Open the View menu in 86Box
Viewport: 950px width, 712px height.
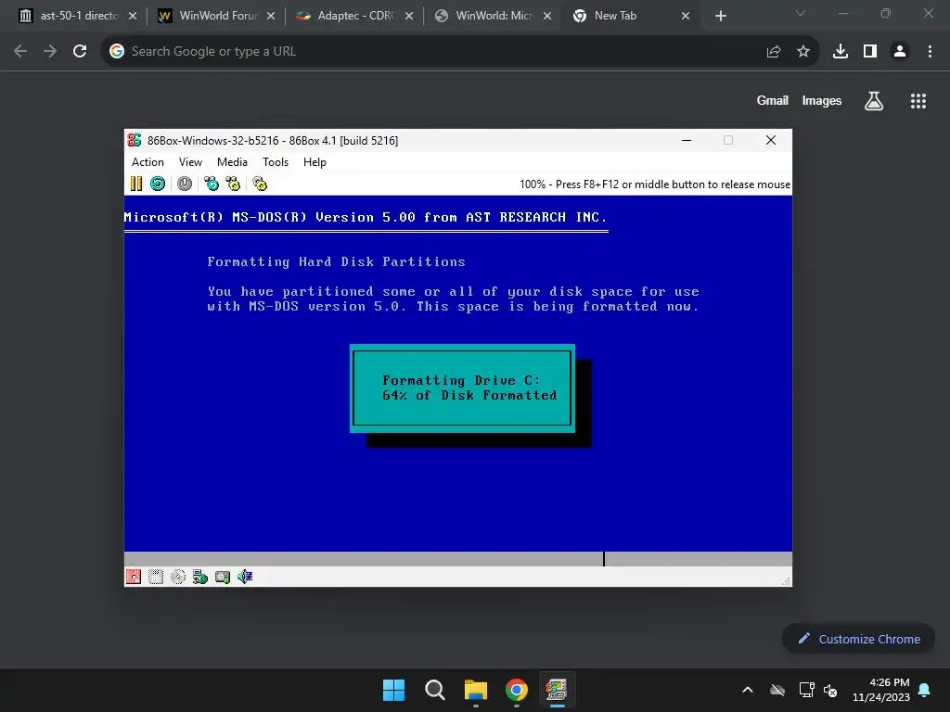click(x=190, y=162)
